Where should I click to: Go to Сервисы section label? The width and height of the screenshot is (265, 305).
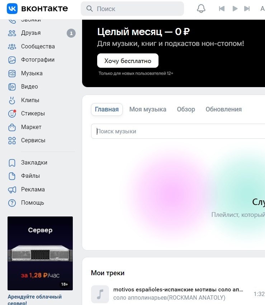(33, 140)
